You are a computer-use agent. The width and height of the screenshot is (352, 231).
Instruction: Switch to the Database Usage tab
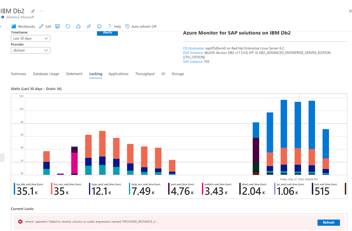point(46,74)
